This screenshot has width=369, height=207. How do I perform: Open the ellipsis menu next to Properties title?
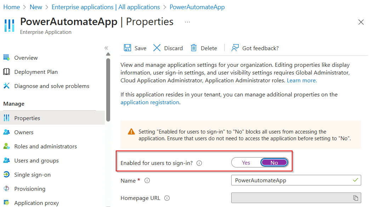(187, 22)
